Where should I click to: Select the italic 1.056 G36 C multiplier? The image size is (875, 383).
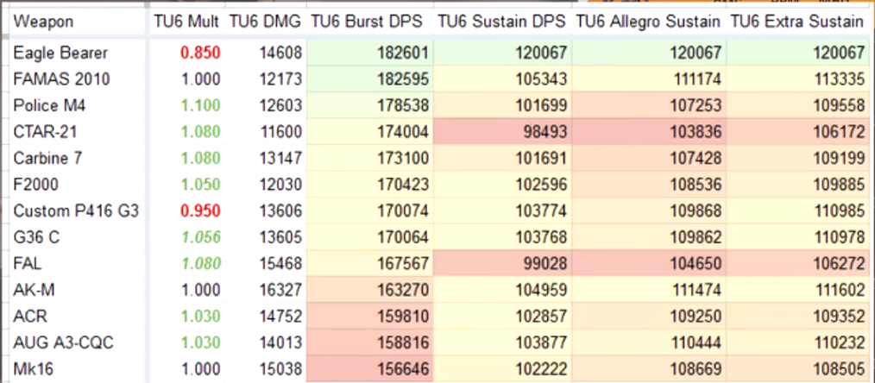pos(187,237)
